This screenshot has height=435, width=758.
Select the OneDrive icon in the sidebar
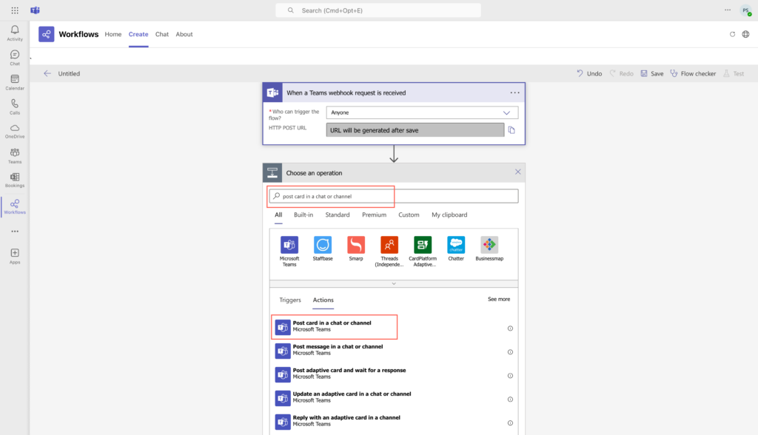coord(14,127)
